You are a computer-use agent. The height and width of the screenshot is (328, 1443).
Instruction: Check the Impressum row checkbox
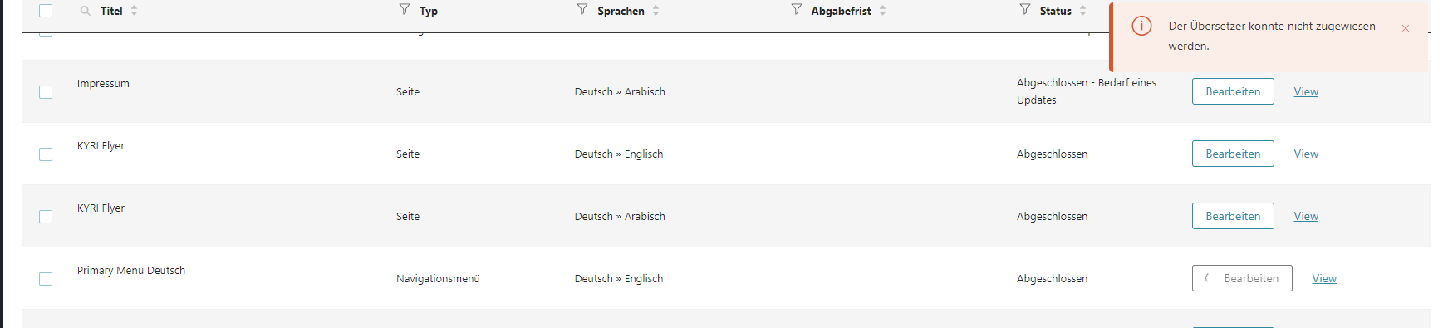point(46,92)
